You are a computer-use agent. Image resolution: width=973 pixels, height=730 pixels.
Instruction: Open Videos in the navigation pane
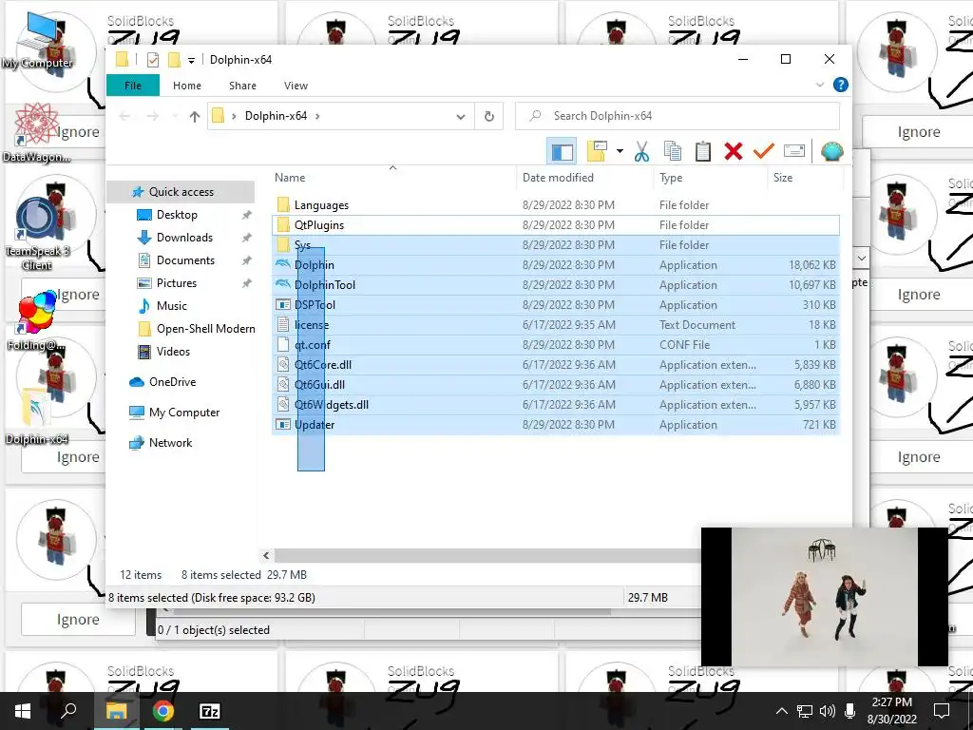173,352
